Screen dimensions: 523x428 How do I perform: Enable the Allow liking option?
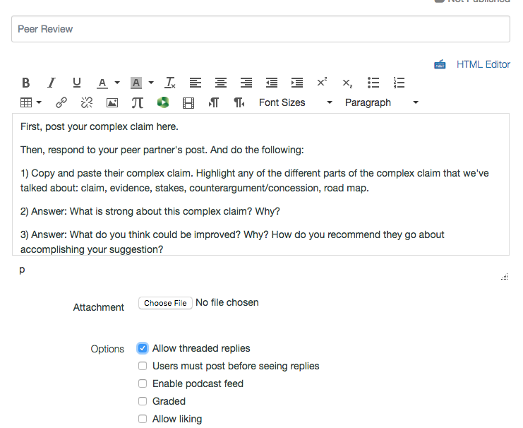tap(143, 419)
